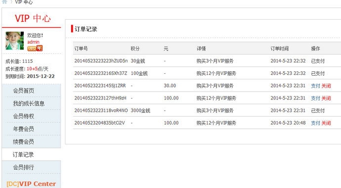Click the 30金钱 points cell
This screenshot has height=188, width=341.
tap(138, 61)
